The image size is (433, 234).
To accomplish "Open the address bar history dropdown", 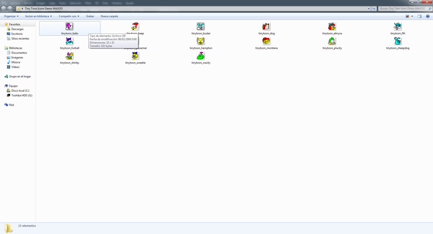I will 369,9.
